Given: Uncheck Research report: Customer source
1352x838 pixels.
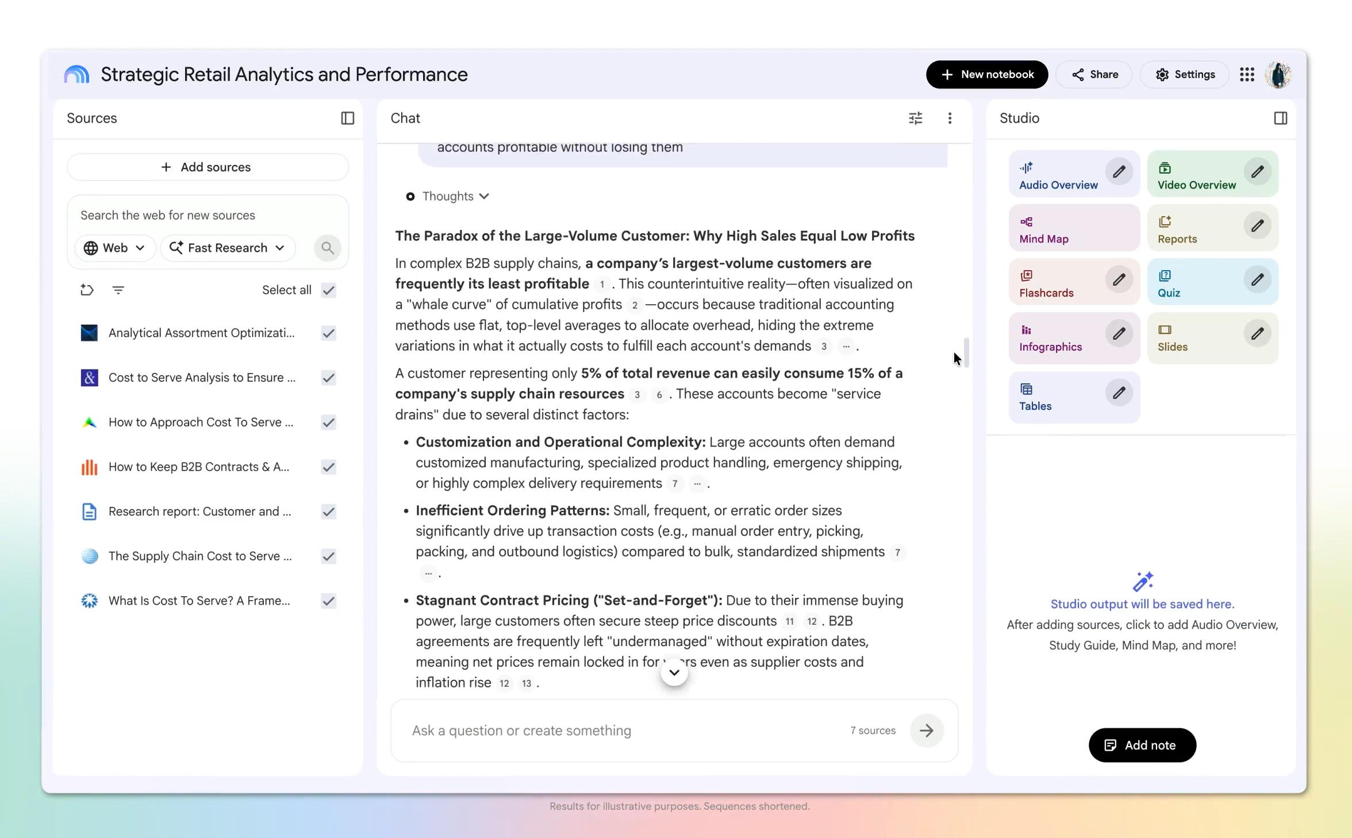Looking at the screenshot, I should [328, 512].
